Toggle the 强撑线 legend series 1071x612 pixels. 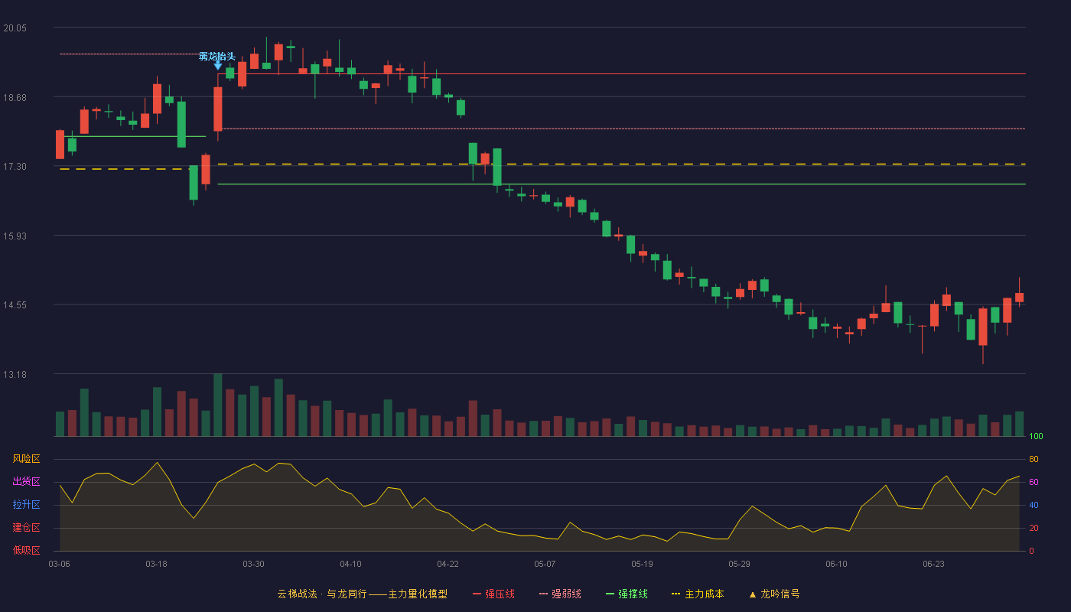[x=627, y=594]
